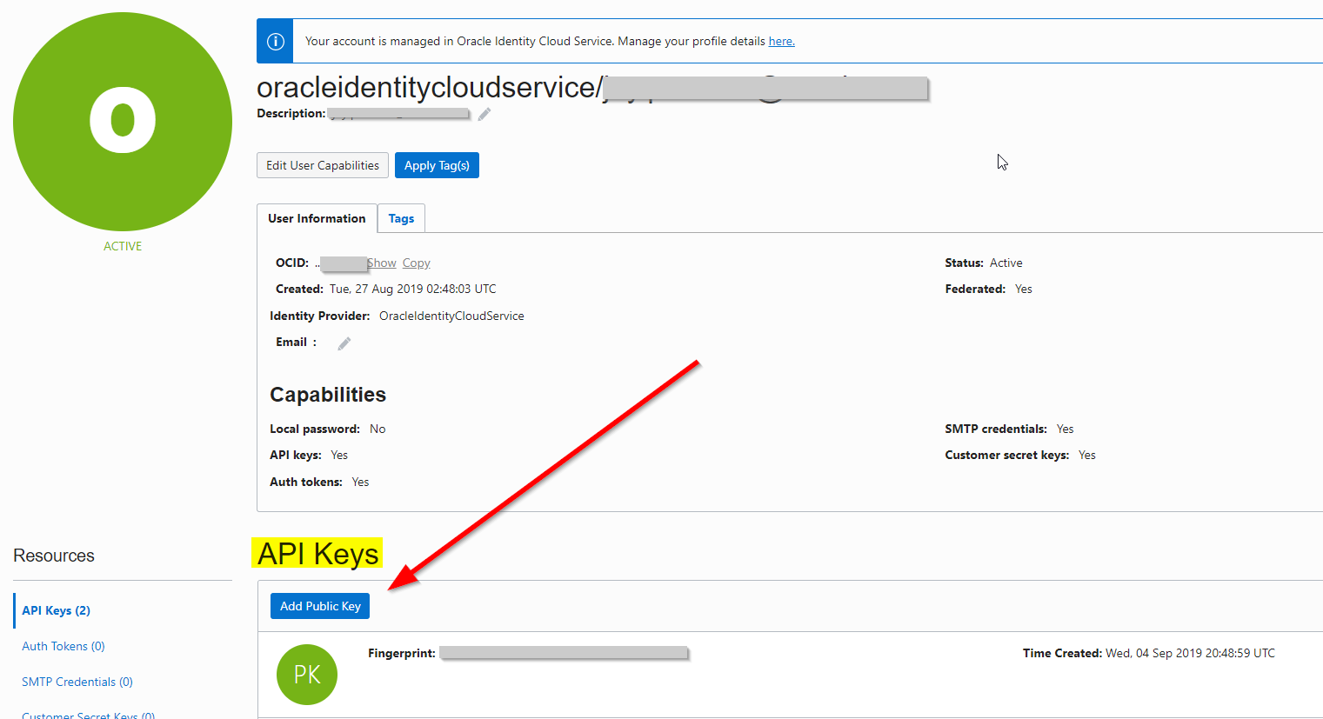1323x719 pixels.
Task: Select the Status value 'Active'
Action: (x=1006, y=263)
